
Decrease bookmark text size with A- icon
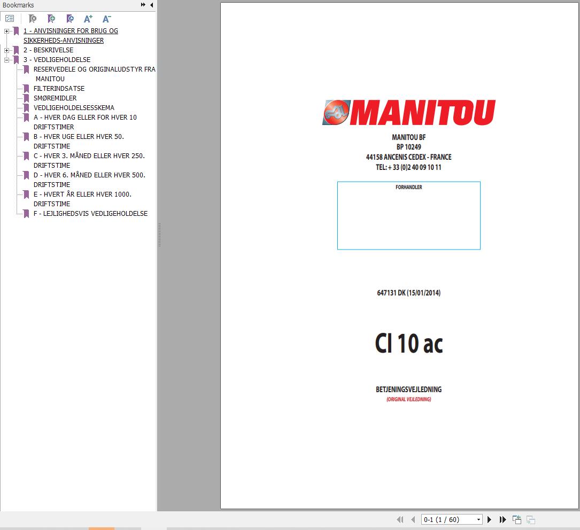pos(106,19)
